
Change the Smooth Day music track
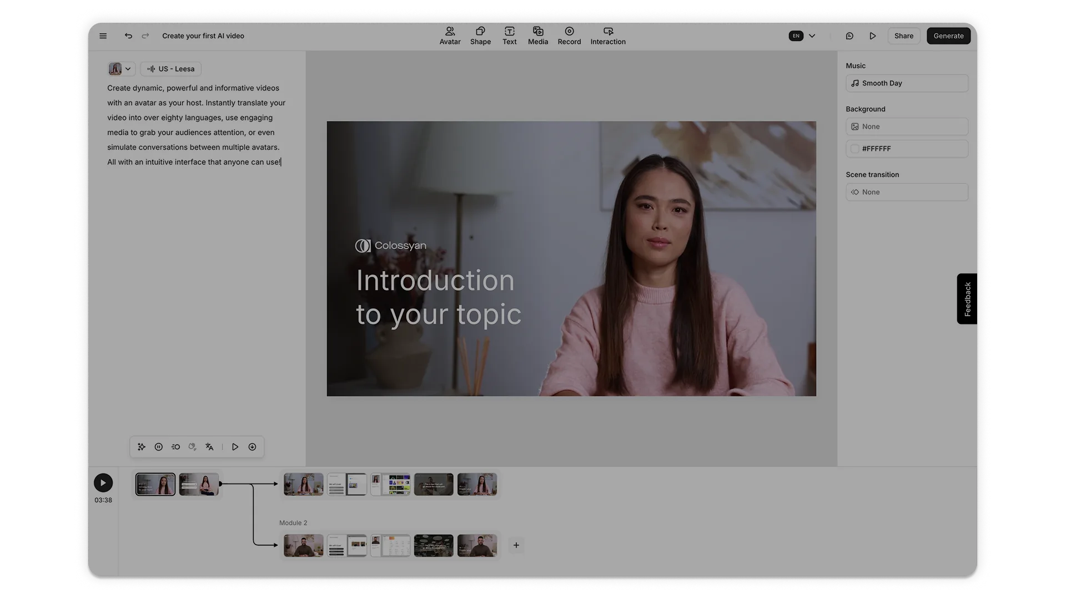(907, 83)
